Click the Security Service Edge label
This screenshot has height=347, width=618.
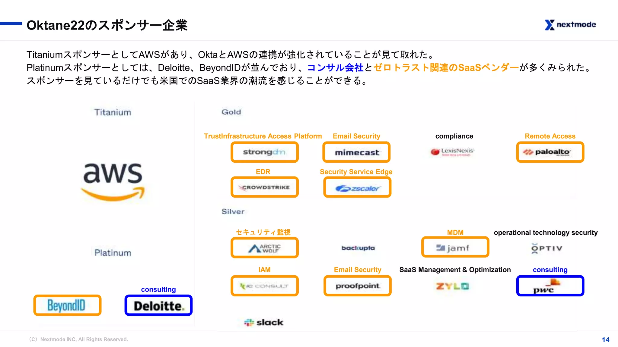coord(356,172)
